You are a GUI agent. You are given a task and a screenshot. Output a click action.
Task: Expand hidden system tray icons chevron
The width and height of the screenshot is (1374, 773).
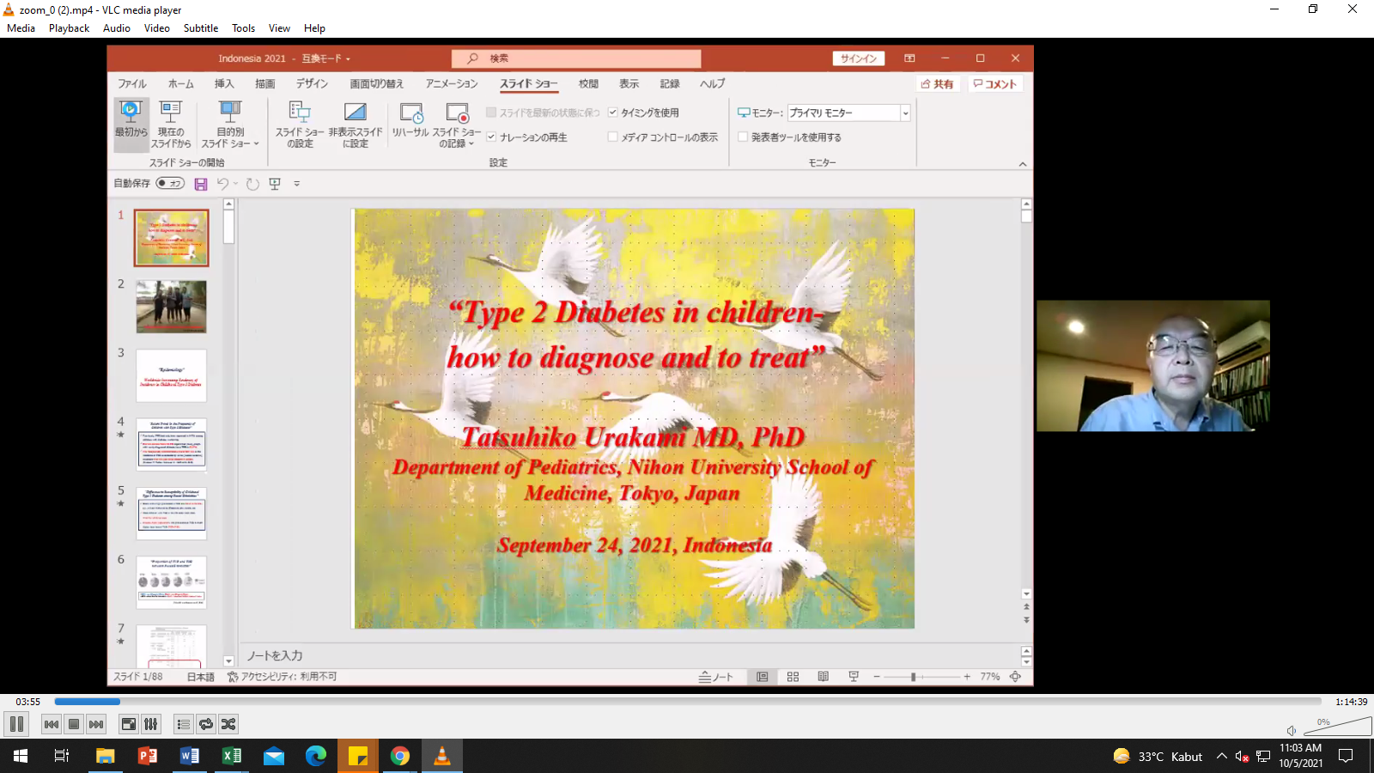(x=1221, y=757)
